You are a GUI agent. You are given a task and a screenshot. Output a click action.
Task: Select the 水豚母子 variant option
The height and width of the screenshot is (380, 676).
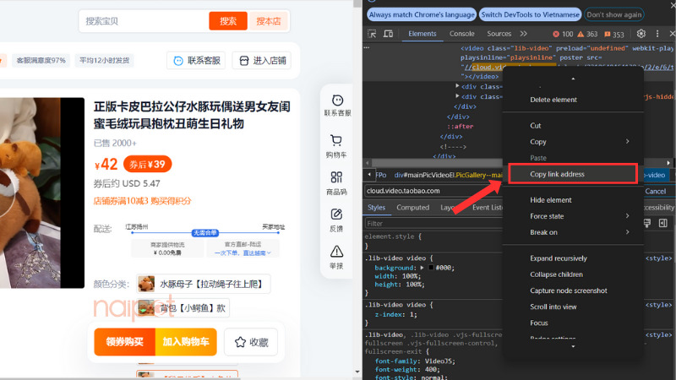pyautogui.click(x=203, y=284)
